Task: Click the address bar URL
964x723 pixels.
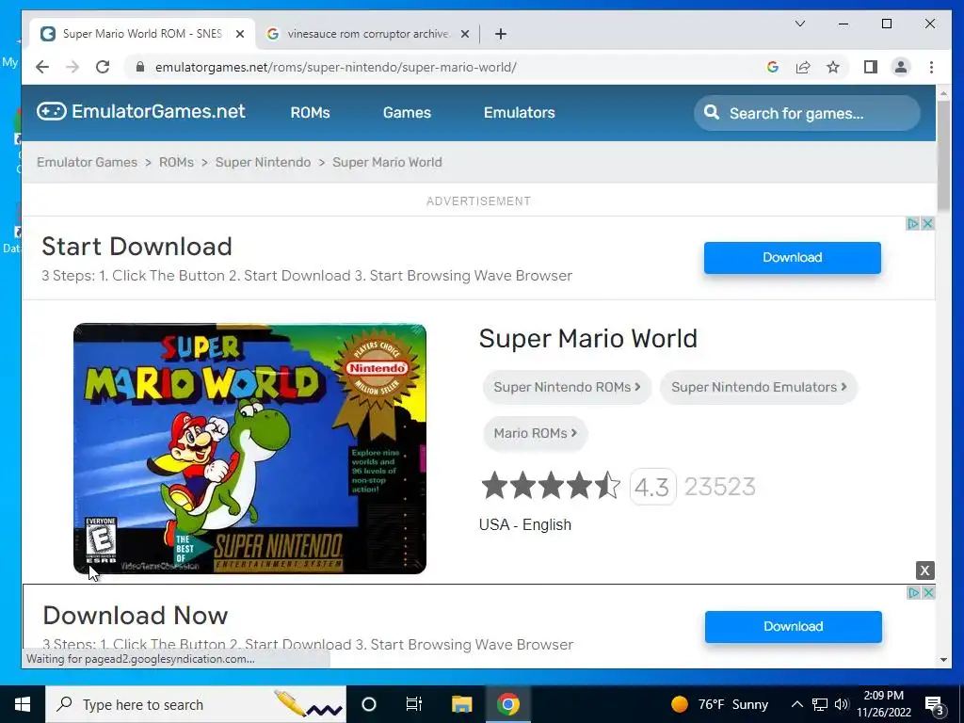Action: point(336,67)
